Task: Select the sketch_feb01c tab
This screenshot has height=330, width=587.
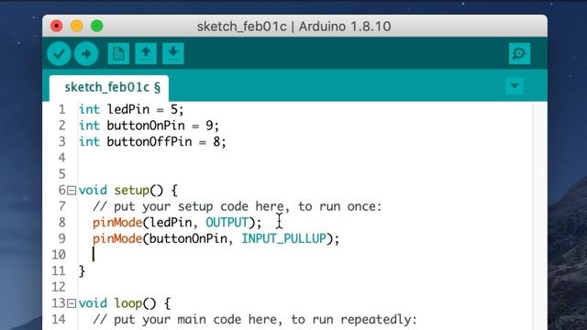Action: click(109, 88)
